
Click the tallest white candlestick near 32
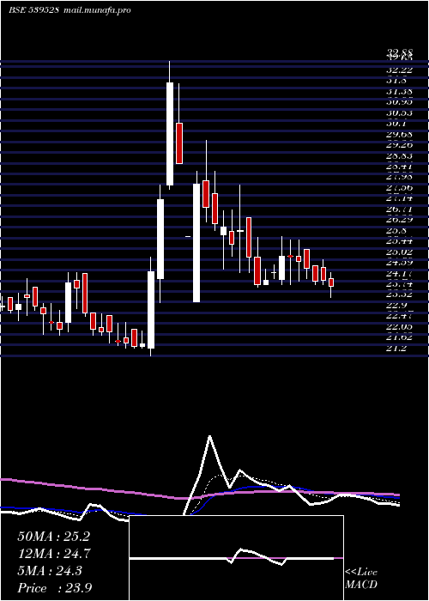coord(170,134)
